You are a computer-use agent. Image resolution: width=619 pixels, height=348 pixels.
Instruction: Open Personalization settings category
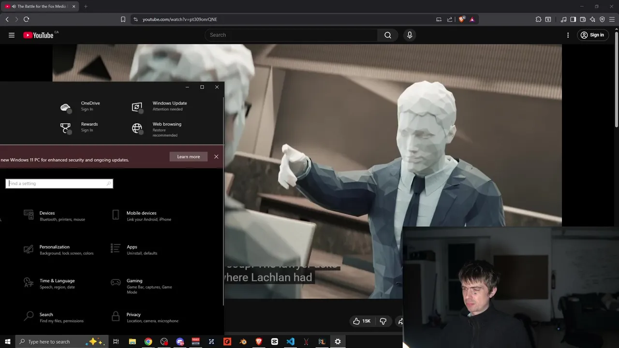pyautogui.click(x=59, y=249)
